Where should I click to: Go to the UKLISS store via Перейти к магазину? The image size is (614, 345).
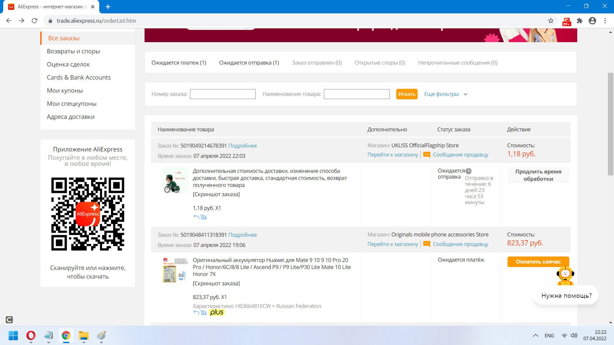point(393,155)
